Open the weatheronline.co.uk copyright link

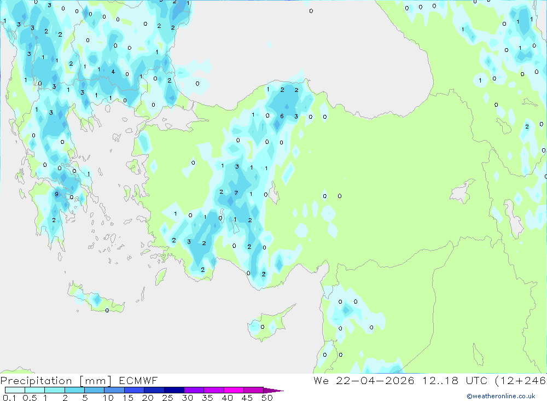[501, 396]
